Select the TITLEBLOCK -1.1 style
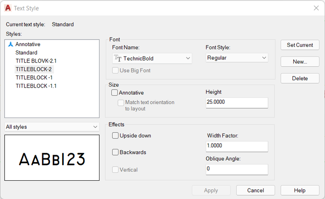Viewport: 325px width, 199px height. coord(36,86)
